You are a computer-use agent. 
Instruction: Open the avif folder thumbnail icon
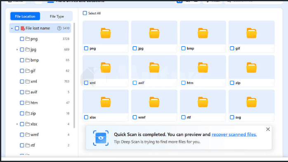point(154,67)
